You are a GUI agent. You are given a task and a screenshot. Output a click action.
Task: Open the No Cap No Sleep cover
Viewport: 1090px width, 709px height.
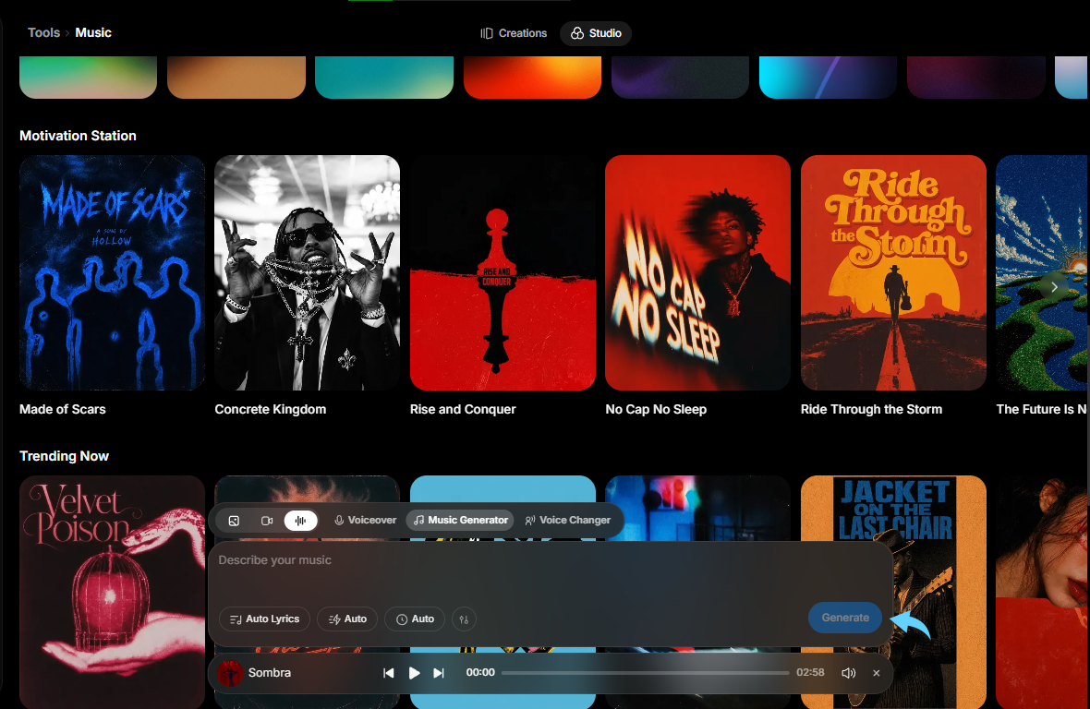(698, 272)
